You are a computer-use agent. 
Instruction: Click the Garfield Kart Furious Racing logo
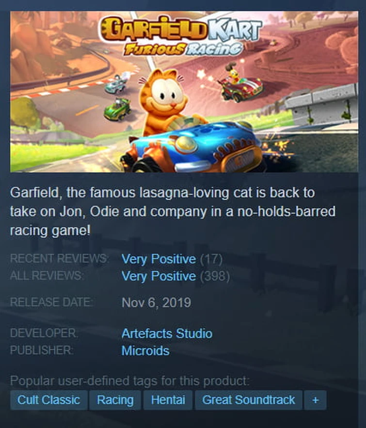[181, 36]
